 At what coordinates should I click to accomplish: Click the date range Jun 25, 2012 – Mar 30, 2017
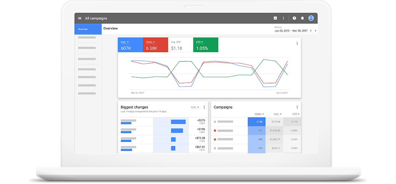tap(291, 31)
